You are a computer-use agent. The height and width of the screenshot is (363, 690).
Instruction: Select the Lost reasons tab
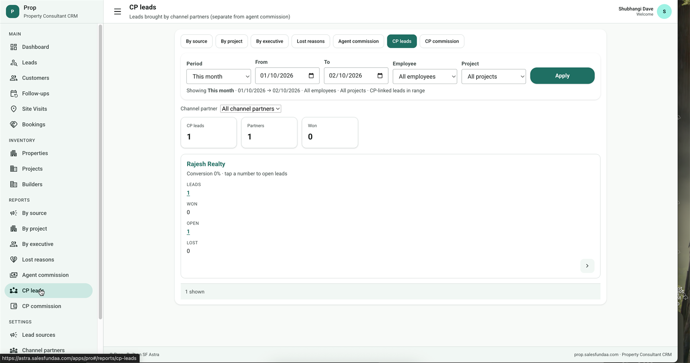pos(310,41)
